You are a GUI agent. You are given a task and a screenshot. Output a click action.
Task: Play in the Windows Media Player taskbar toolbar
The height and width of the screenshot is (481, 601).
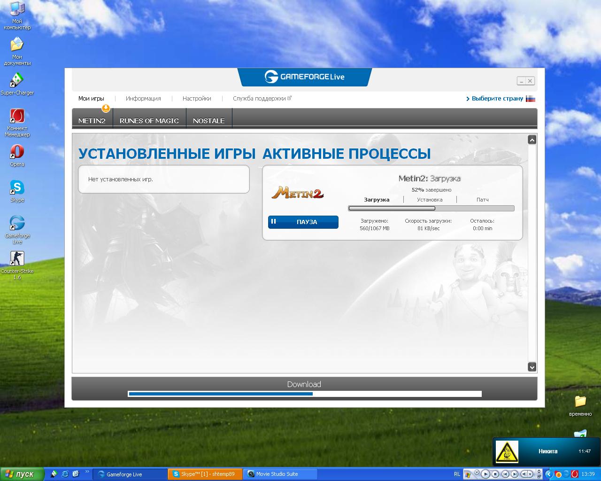(x=486, y=474)
